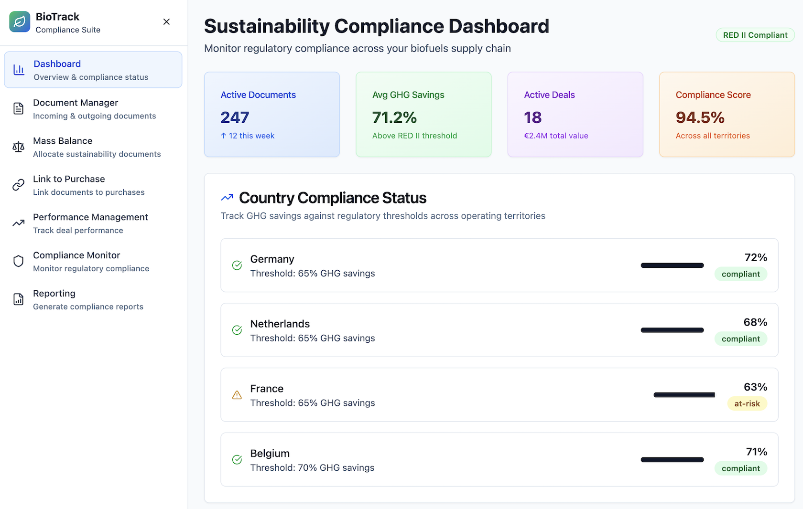Click the Document Manager file icon
The height and width of the screenshot is (509, 803).
[18, 108]
